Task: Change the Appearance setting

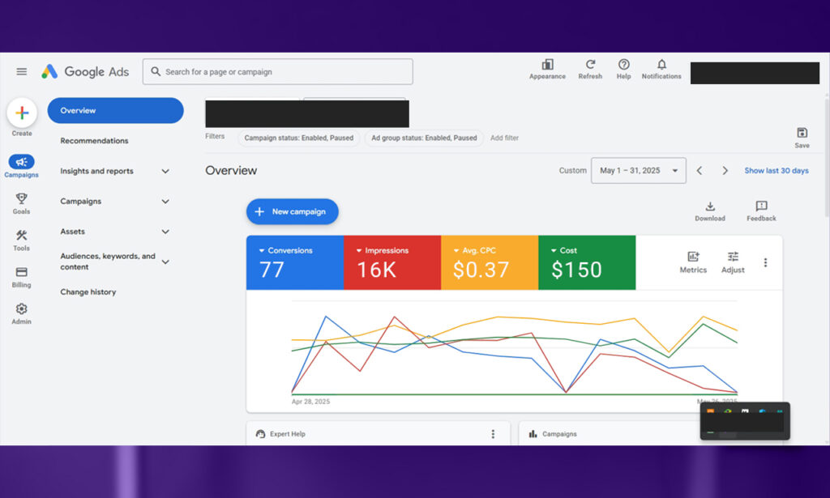Action: [547, 70]
